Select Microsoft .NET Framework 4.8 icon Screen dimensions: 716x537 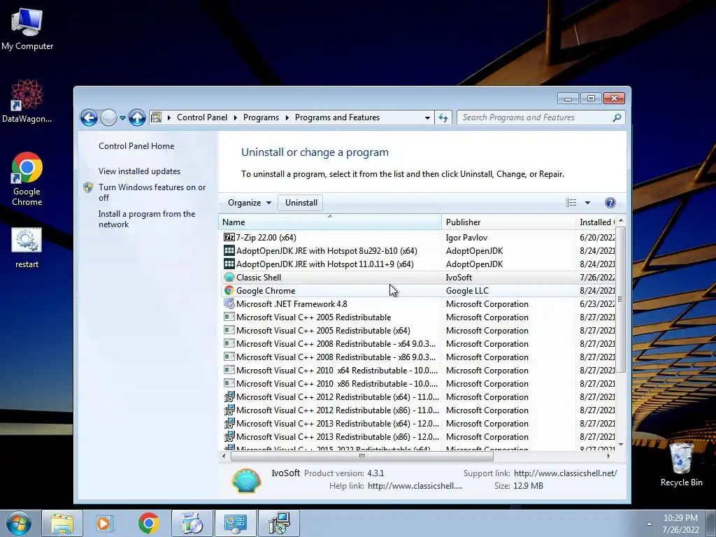[x=229, y=303]
